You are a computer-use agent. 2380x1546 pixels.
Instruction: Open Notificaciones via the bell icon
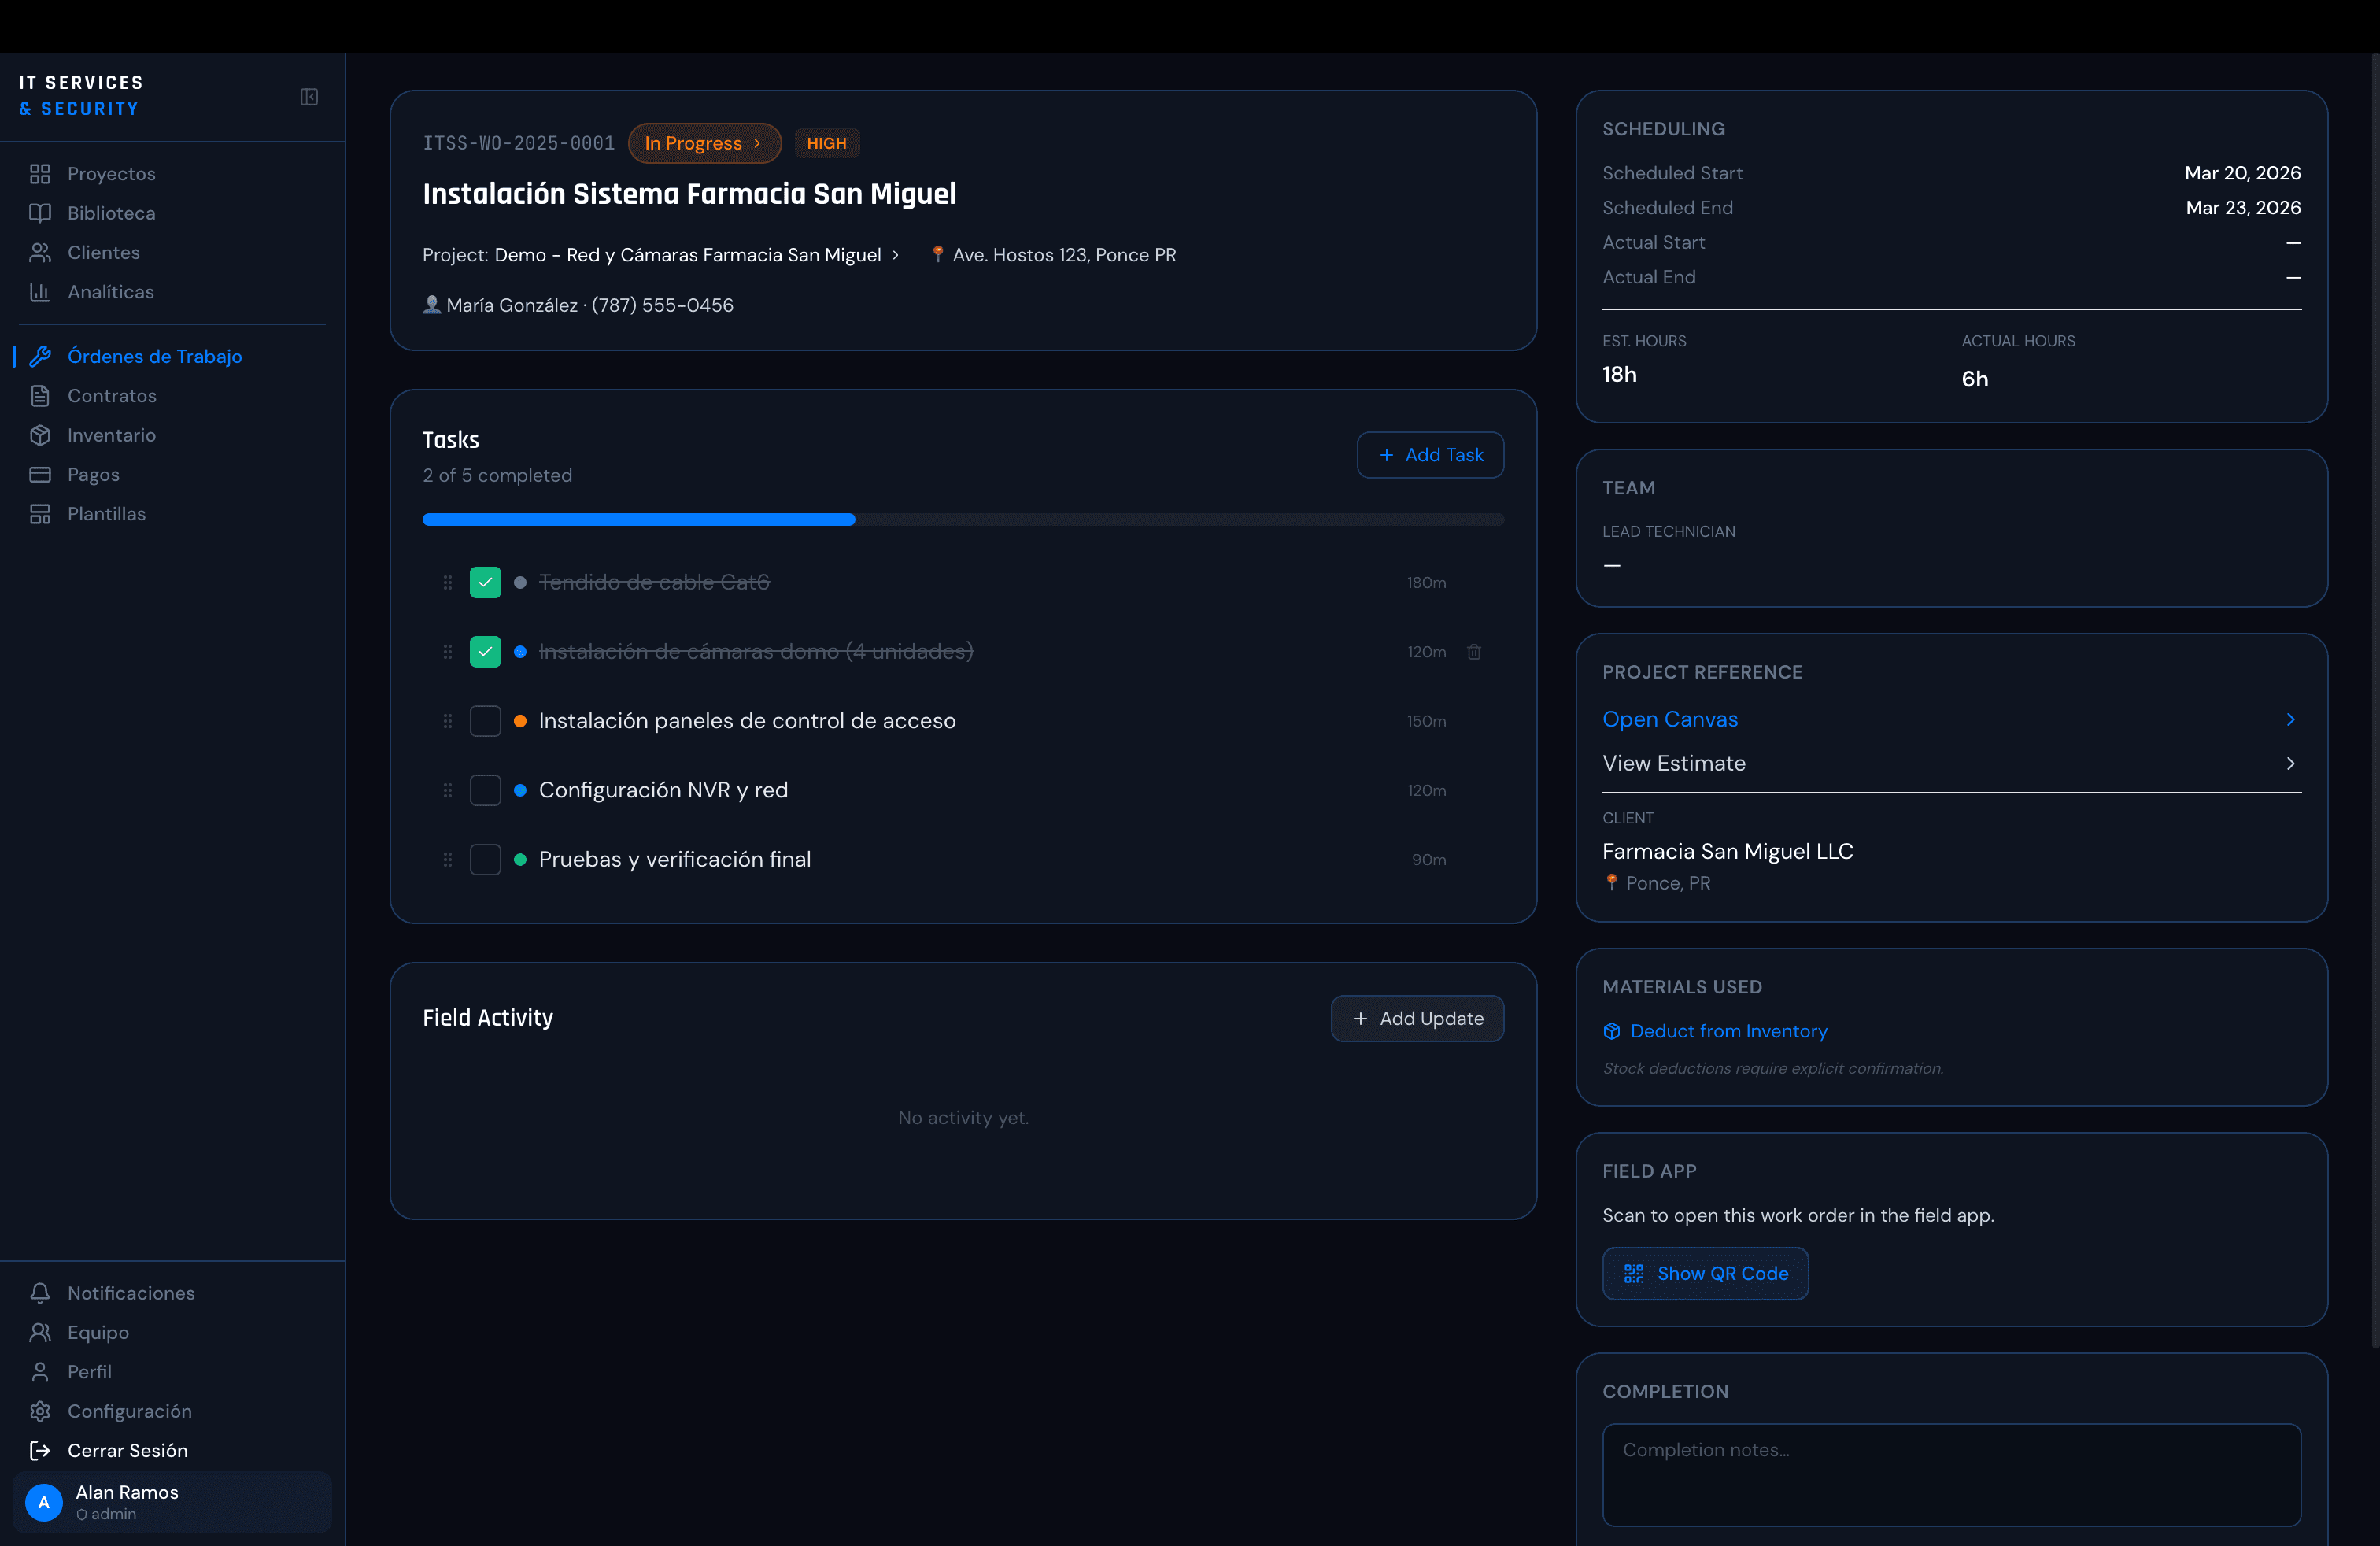(x=40, y=1293)
